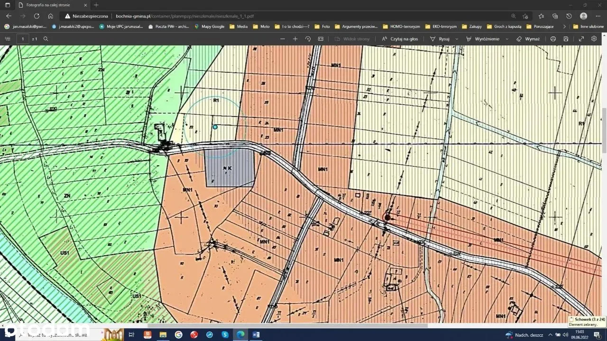Screen dimensions: 607x341
Task: Expand the Wyróżnienie highlight options arrow
Action: click(507, 39)
